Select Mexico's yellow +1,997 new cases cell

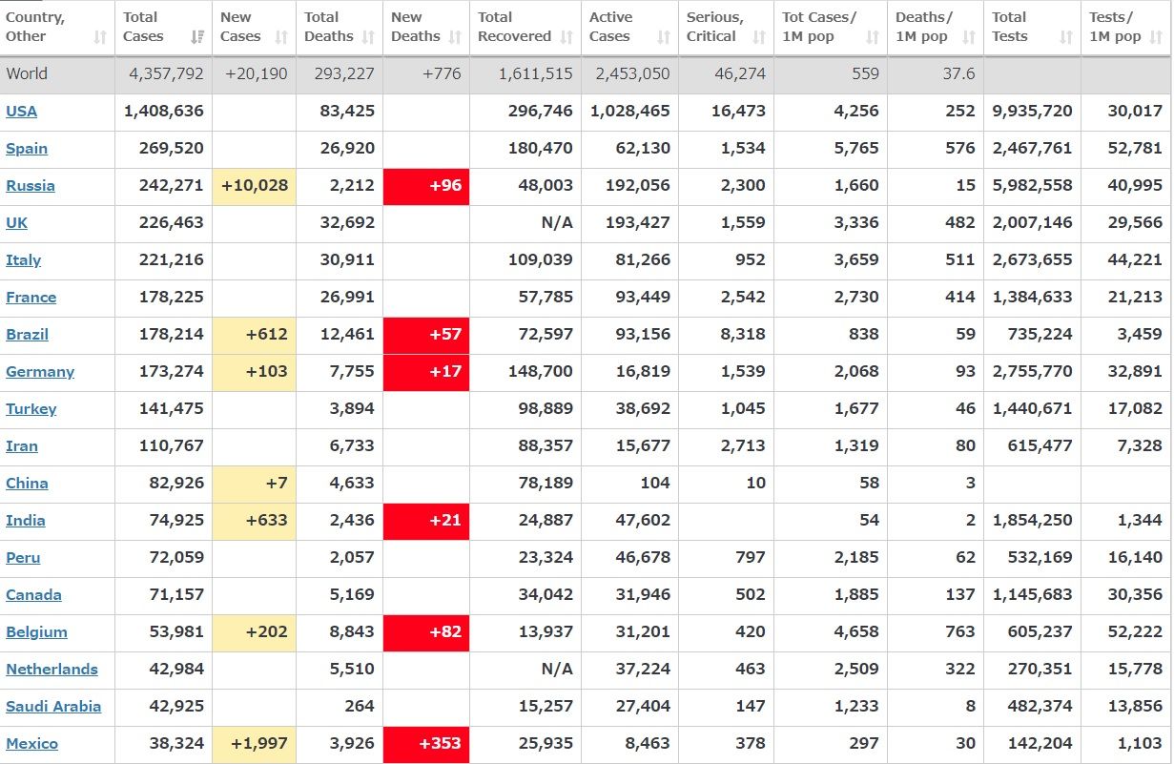[254, 744]
